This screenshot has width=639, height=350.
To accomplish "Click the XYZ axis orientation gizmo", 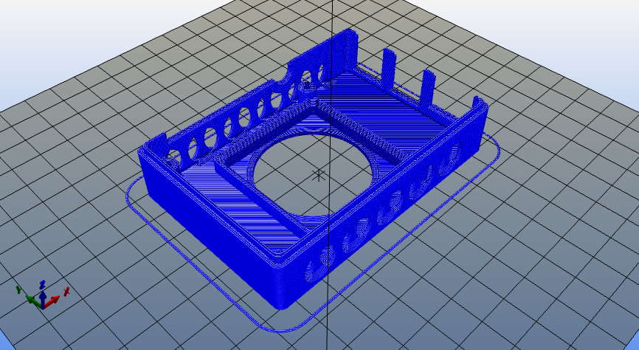I will [42, 295].
